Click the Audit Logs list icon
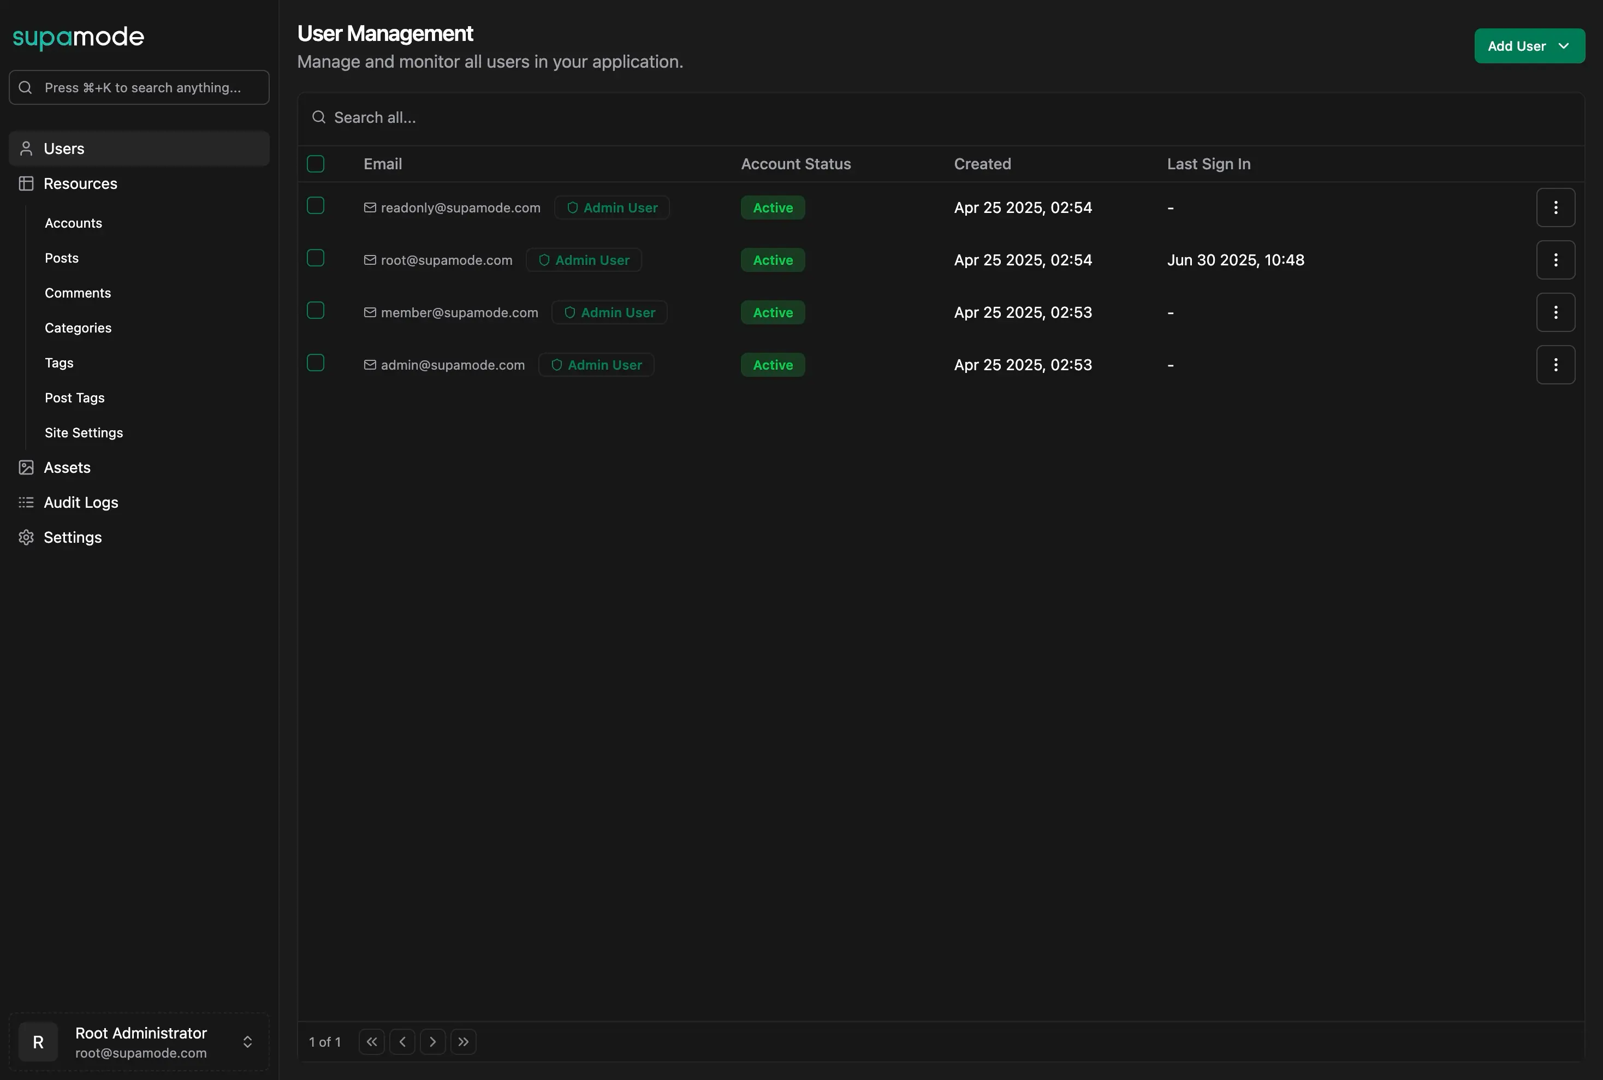 click(x=26, y=502)
